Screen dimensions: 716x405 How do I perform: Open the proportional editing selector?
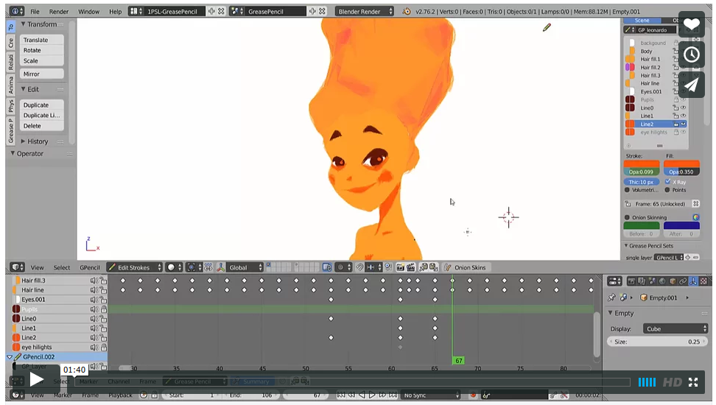point(343,267)
